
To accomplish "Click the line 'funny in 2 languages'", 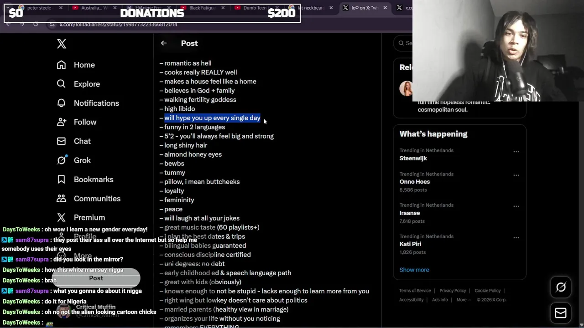I will tap(194, 127).
